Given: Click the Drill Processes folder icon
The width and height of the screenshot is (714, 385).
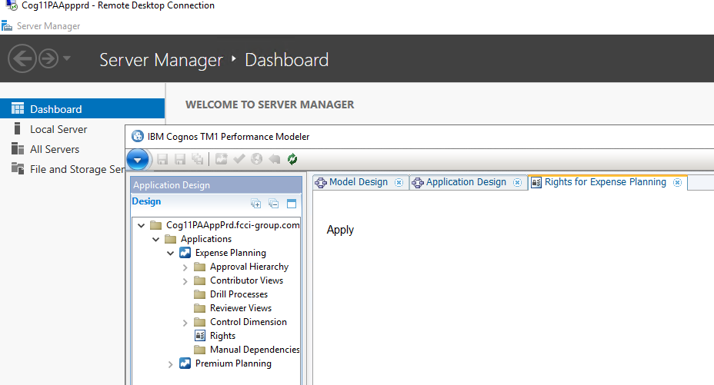Looking at the screenshot, I should tap(199, 294).
